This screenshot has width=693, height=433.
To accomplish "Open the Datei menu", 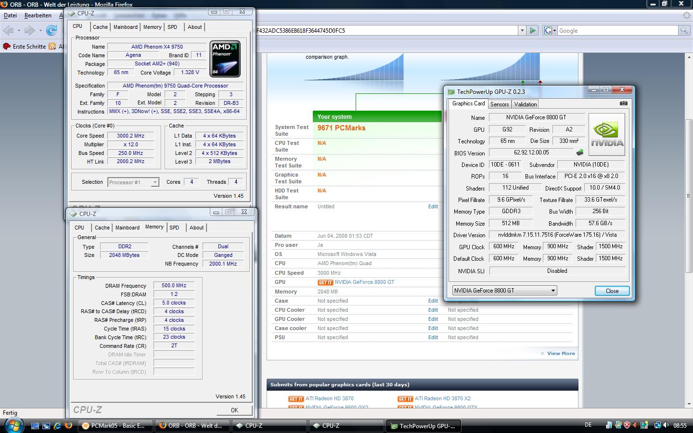I will pyautogui.click(x=10, y=15).
